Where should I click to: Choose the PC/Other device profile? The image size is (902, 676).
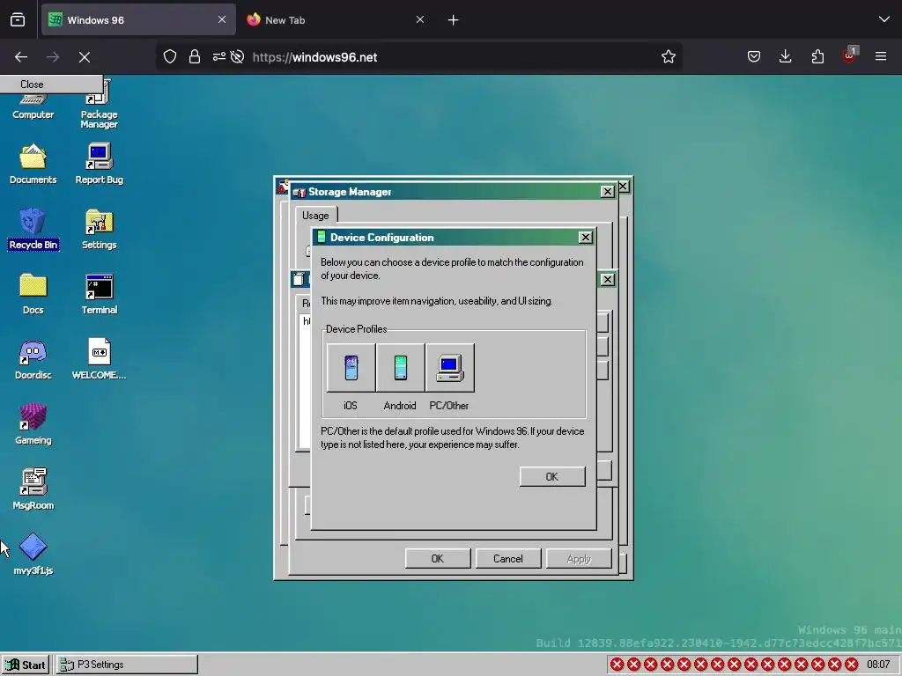[x=450, y=368]
